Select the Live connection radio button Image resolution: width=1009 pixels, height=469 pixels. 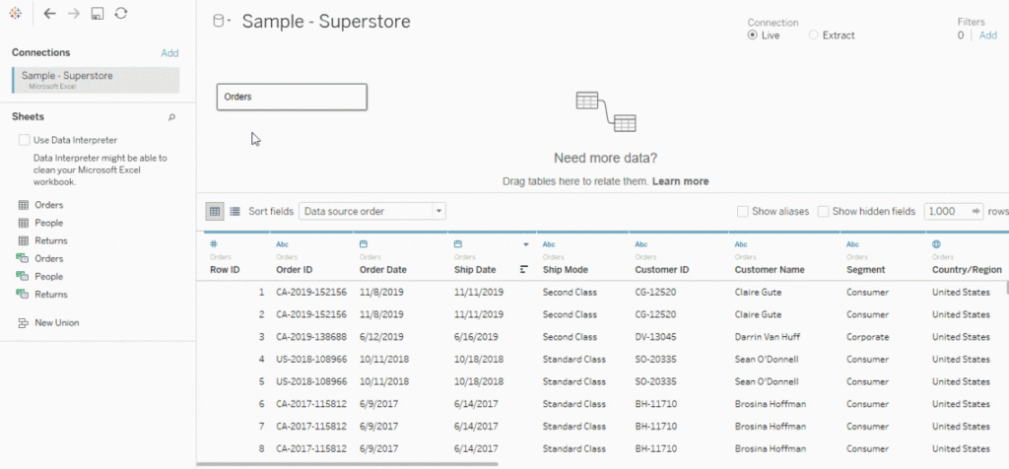[x=752, y=35]
